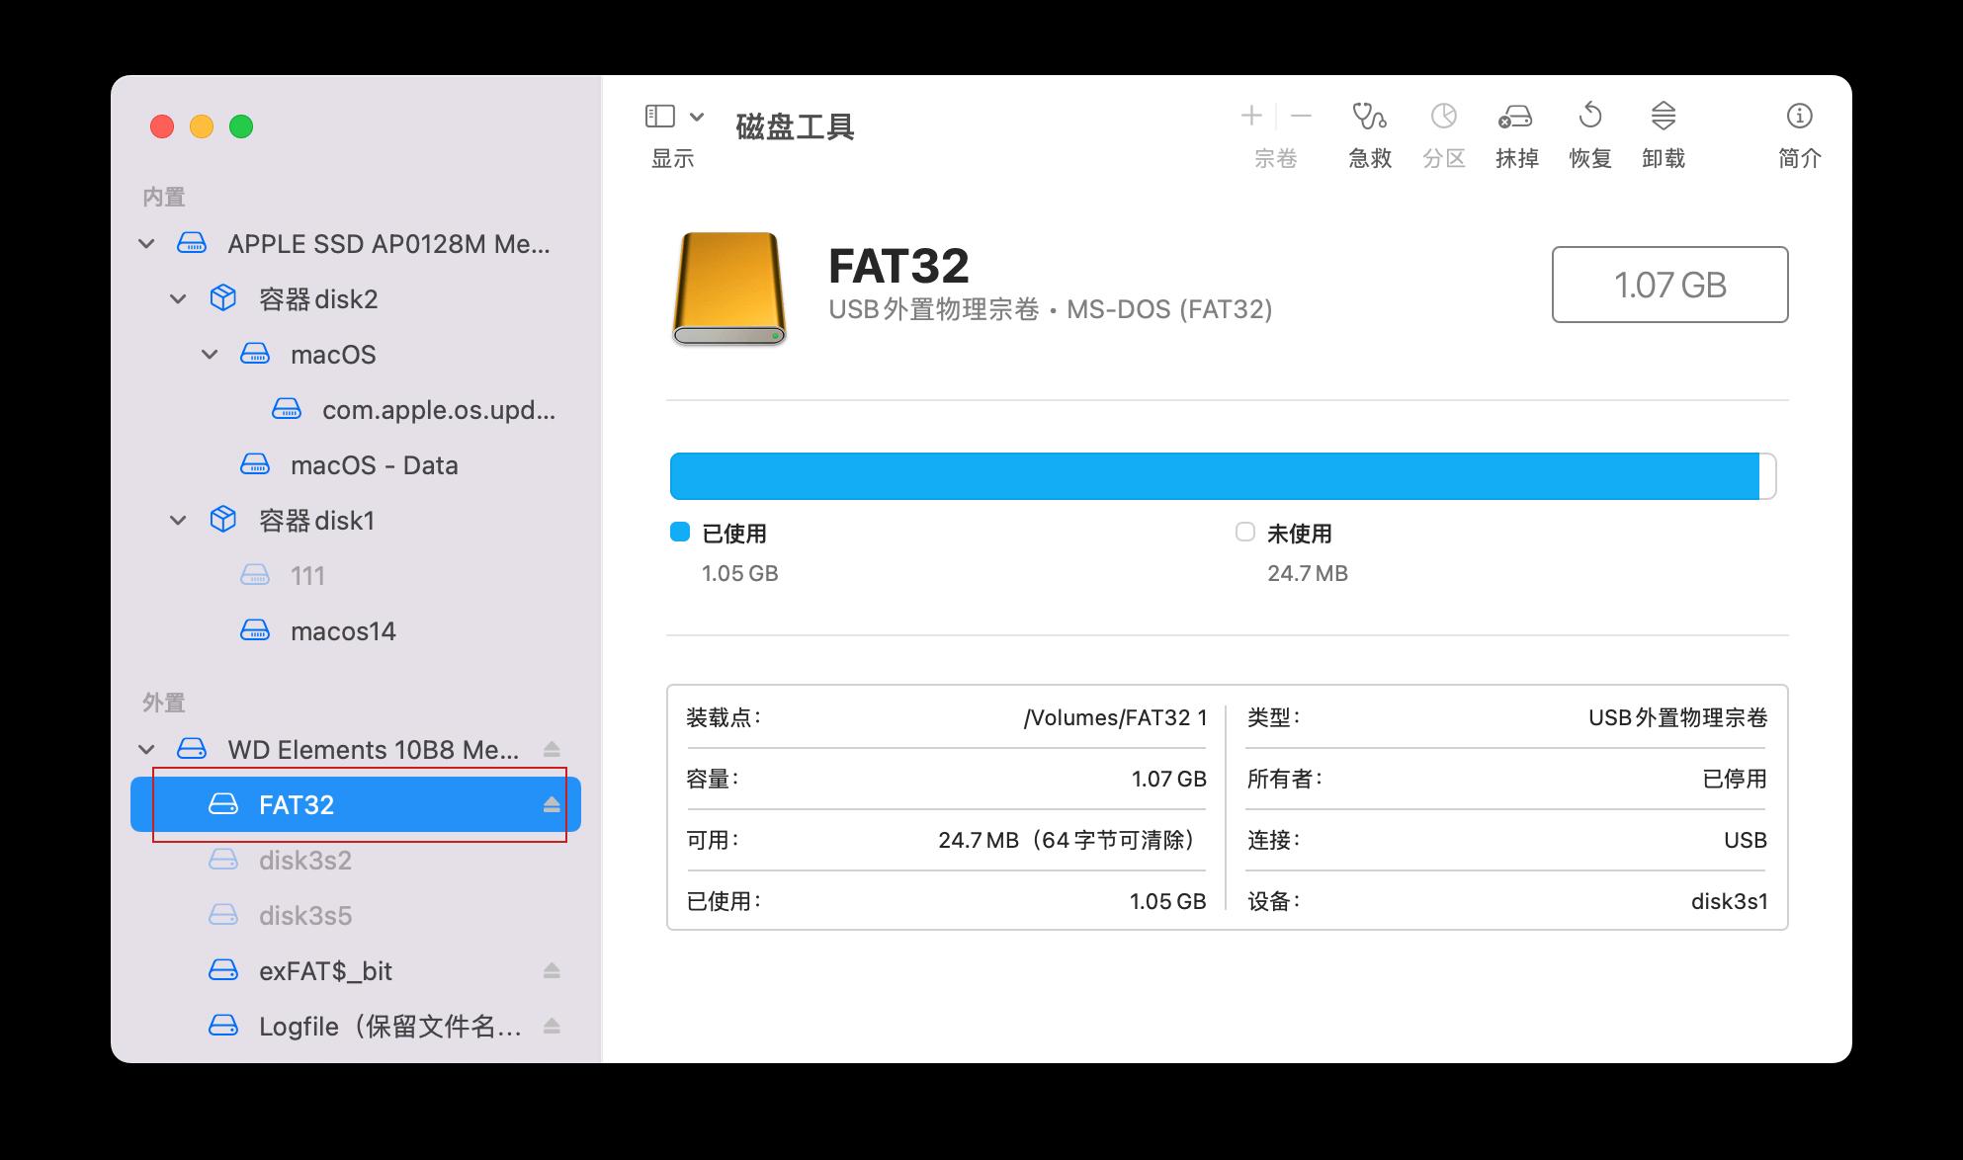Viewport: 1963px width, 1160px height.
Task: Select the macOS - Data volume
Action: 356,465
